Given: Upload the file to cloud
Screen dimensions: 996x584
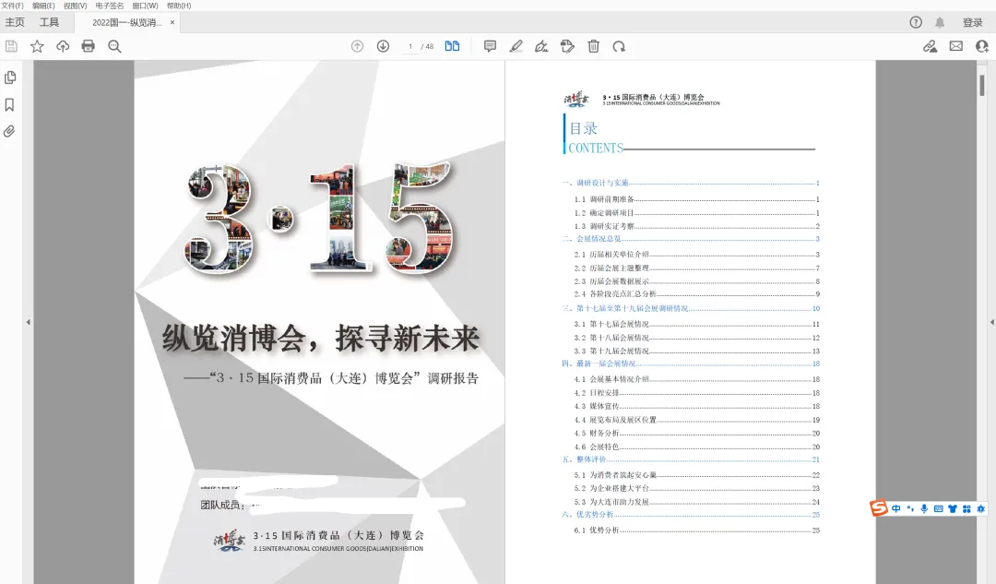Looking at the screenshot, I should click(63, 46).
